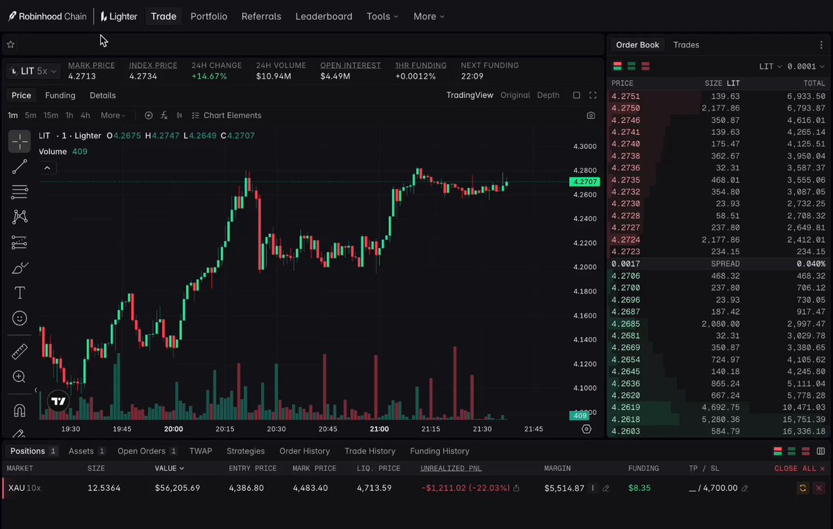Open the order book three-dot menu
The height and width of the screenshot is (529, 833).
tap(821, 45)
